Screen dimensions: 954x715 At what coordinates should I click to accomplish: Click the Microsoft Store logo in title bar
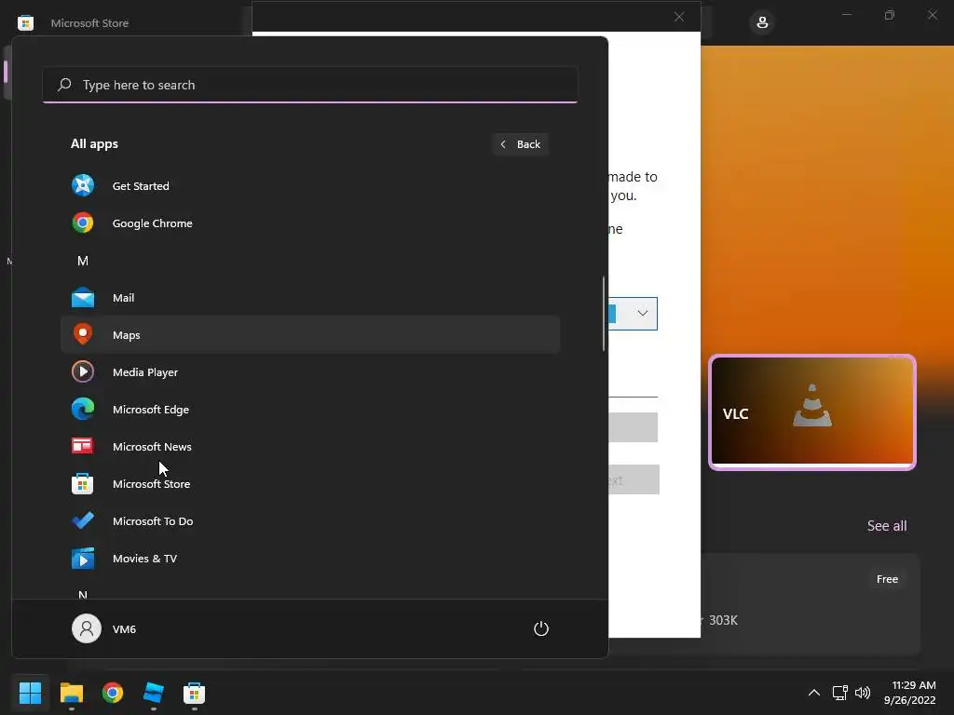pyautogui.click(x=25, y=23)
